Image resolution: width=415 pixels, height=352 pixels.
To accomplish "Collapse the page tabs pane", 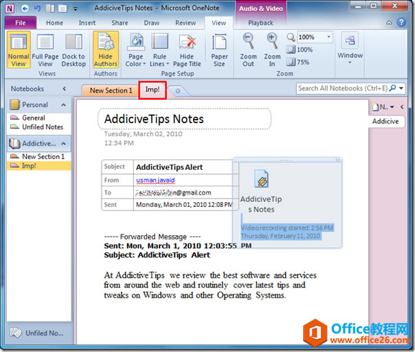I will [402, 107].
